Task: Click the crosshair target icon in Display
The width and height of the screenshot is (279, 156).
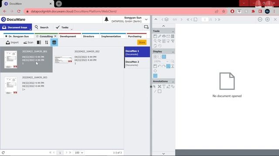Action: coord(155,71)
